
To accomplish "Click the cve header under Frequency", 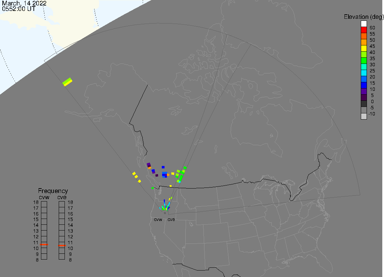I will 62,197.
